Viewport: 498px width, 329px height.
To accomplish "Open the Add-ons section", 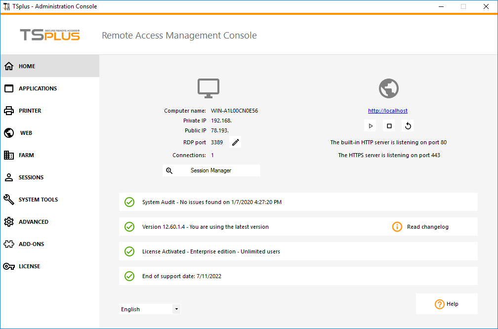I will 31,244.
